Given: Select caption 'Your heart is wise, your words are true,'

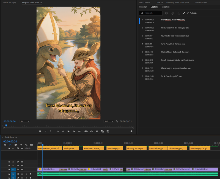Looking at the screenshot, I should [x=175, y=36].
